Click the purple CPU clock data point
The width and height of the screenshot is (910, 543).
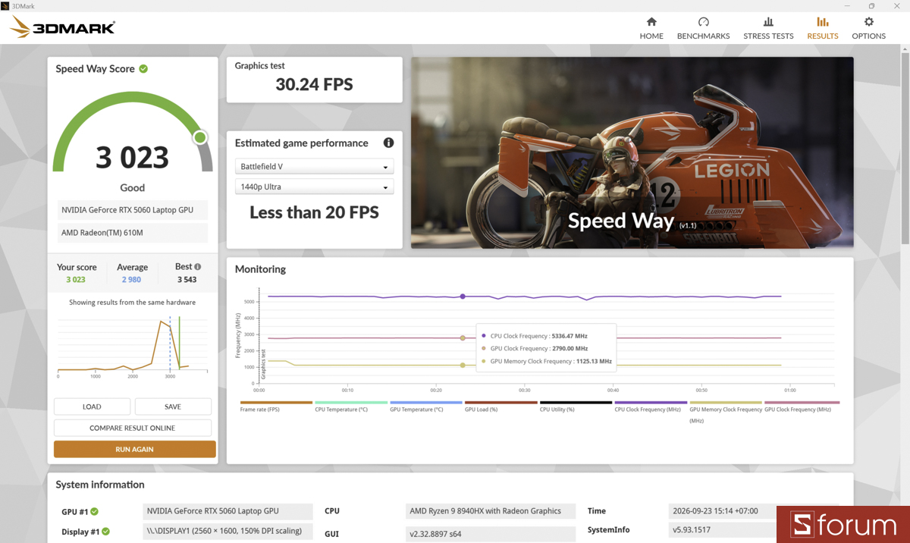(463, 297)
